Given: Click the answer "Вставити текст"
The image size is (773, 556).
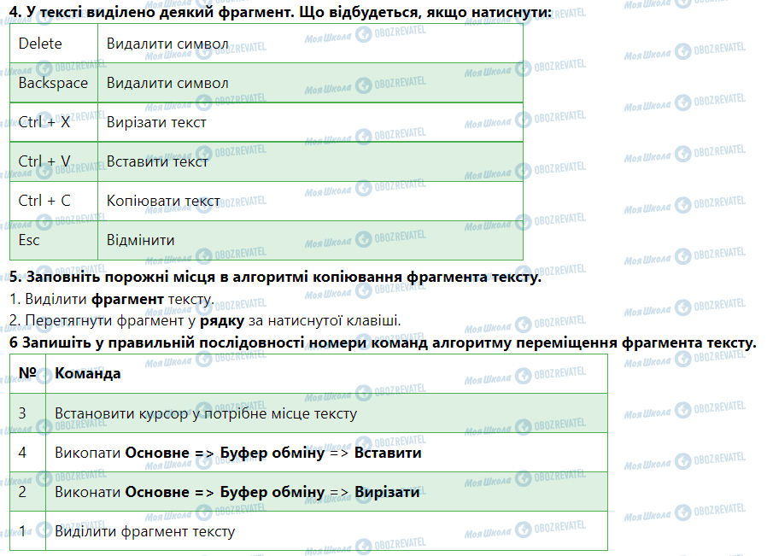Looking at the screenshot, I should 157,161.
